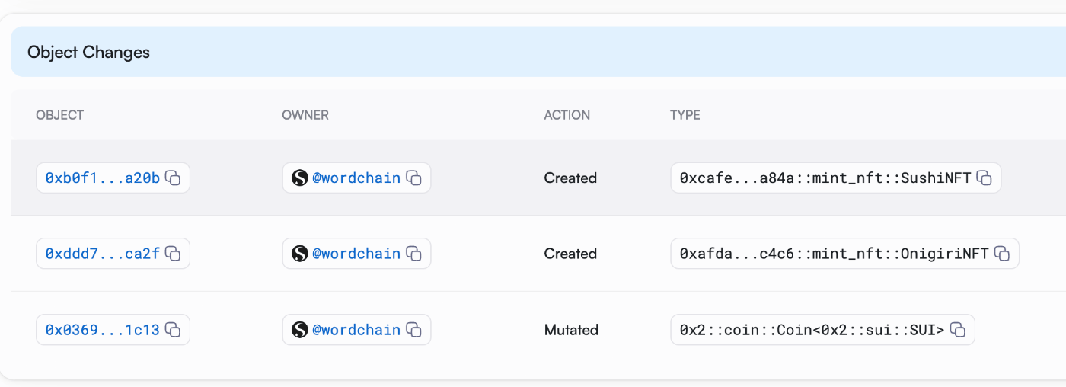This screenshot has height=387, width=1066.
Task: Copy @wordchain owner in Mutated row
Action: [x=413, y=330]
